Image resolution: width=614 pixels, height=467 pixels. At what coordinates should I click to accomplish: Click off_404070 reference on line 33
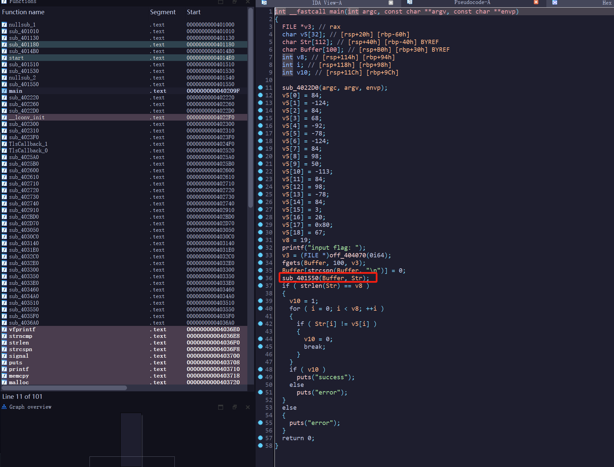click(x=347, y=255)
